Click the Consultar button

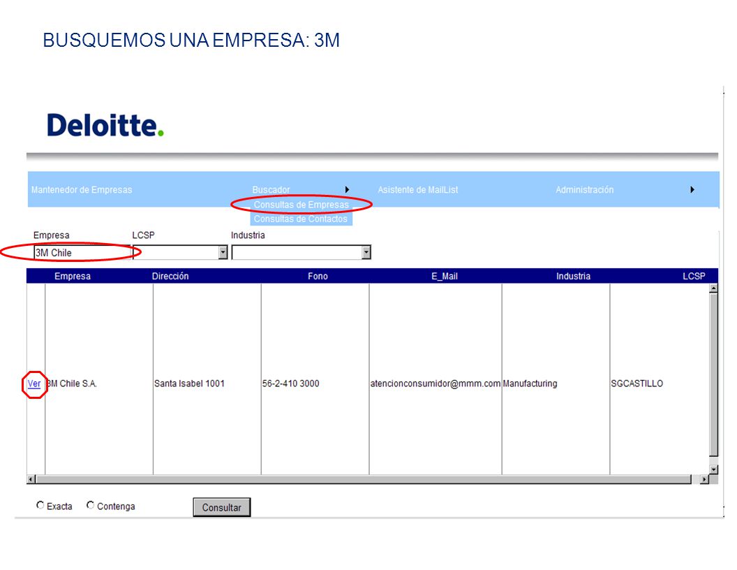click(x=221, y=507)
